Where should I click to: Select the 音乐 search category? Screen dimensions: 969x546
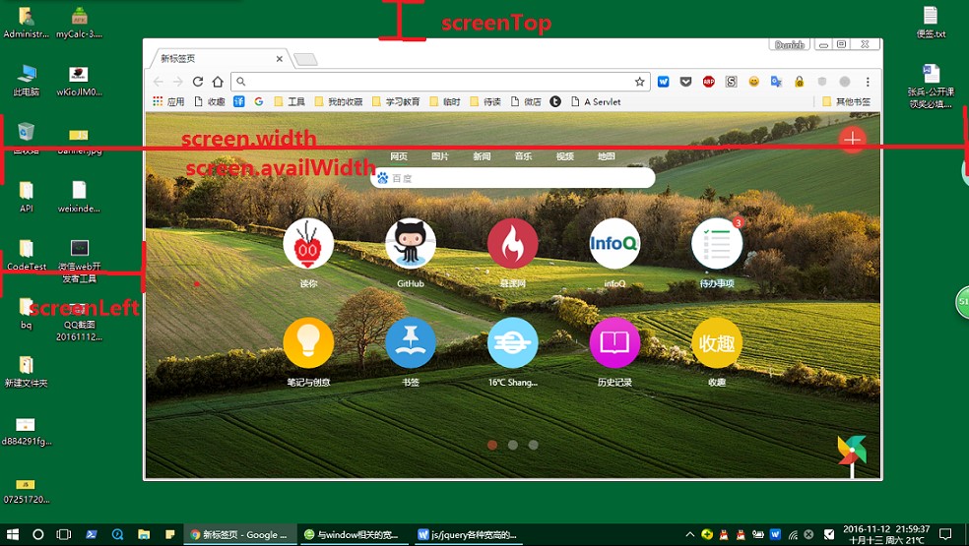tap(524, 156)
